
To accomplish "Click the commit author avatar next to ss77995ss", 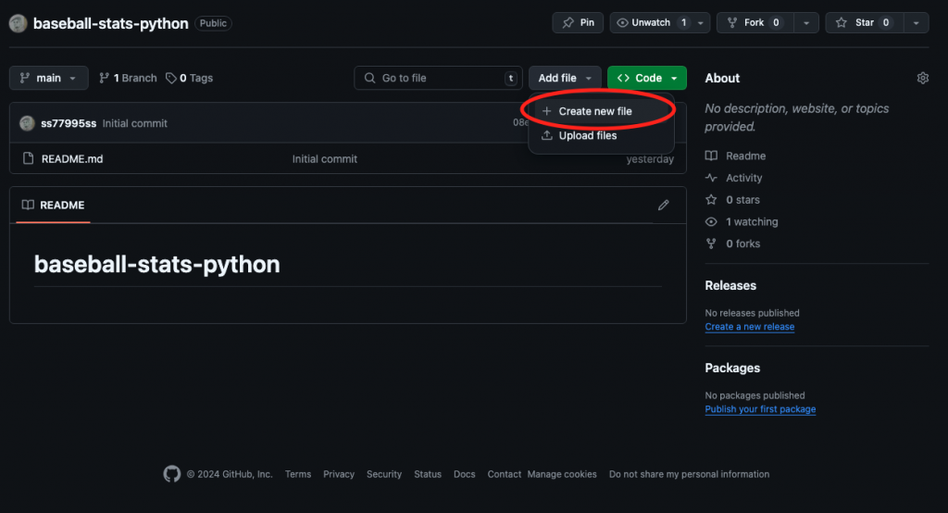I will click(27, 123).
